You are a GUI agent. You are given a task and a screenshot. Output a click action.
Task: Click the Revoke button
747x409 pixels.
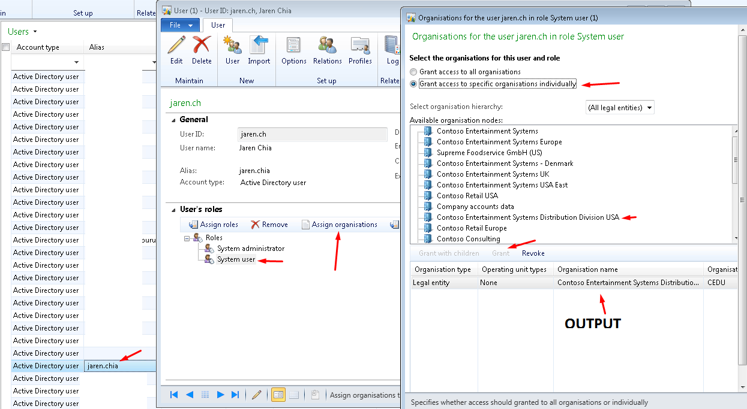[533, 253]
